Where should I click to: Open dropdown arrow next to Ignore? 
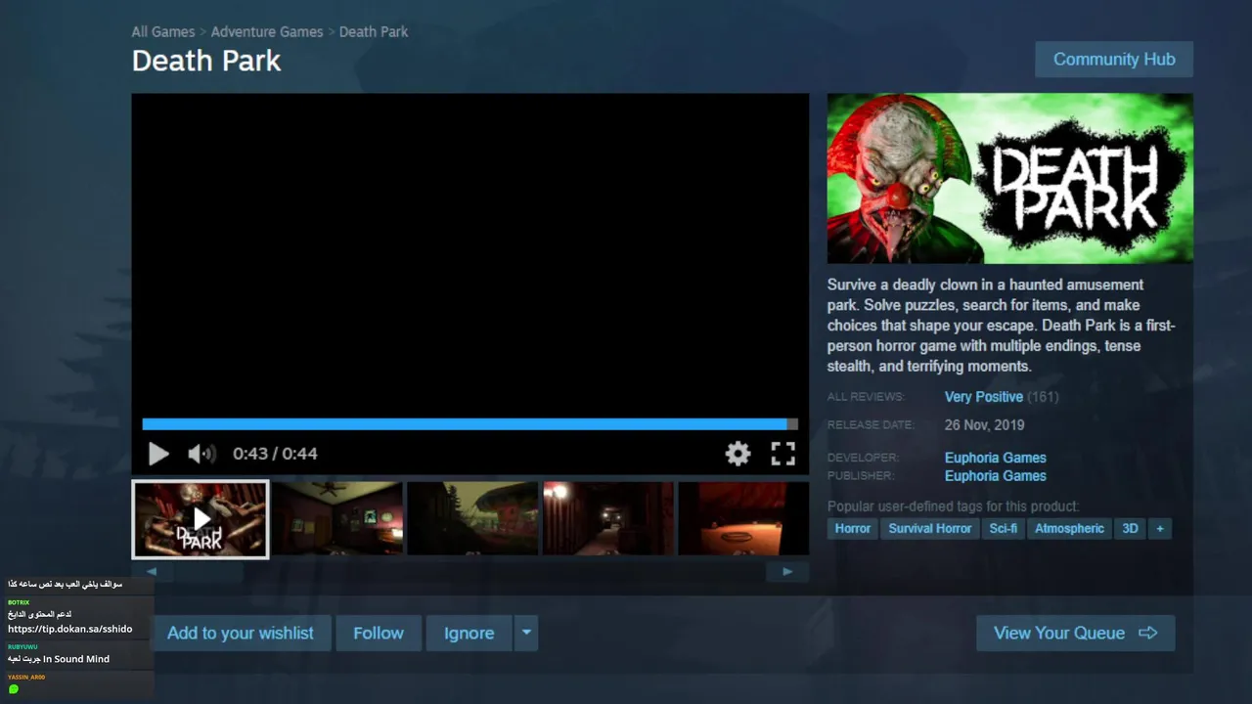(x=526, y=634)
